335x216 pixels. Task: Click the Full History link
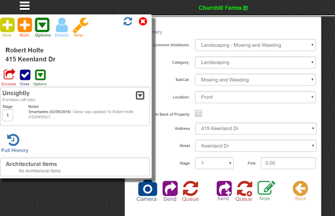point(15,150)
